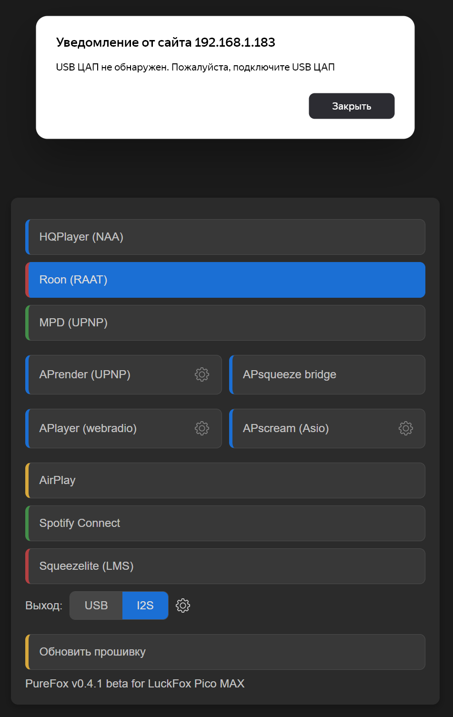The image size is (453, 717).
Task: Close the notification with Закрыть button
Action: (352, 106)
